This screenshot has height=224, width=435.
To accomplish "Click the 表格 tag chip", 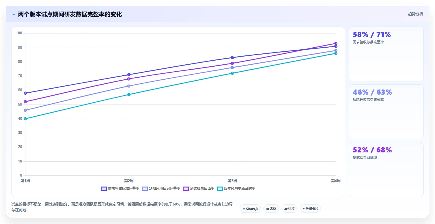I will coord(271,209).
